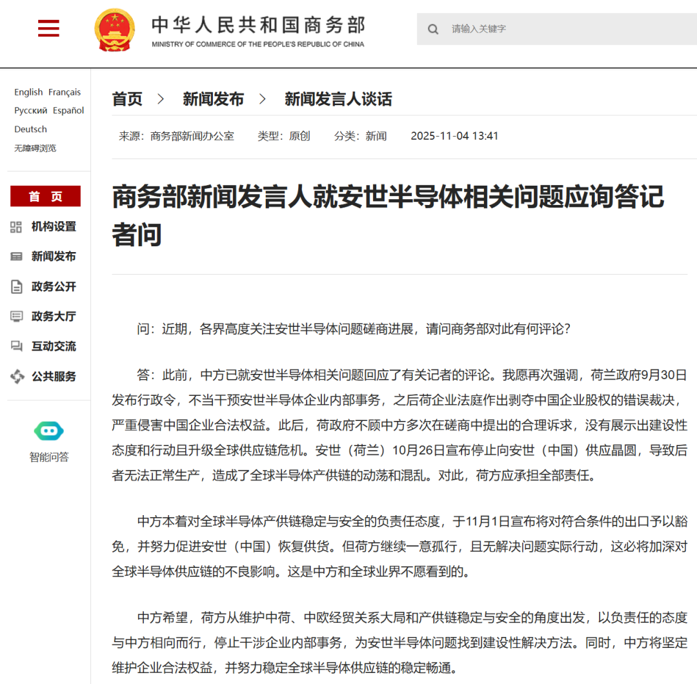Switch to Русский language version
Image resolution: width=697 pixels, height=684 pixels.
point(31,110)
